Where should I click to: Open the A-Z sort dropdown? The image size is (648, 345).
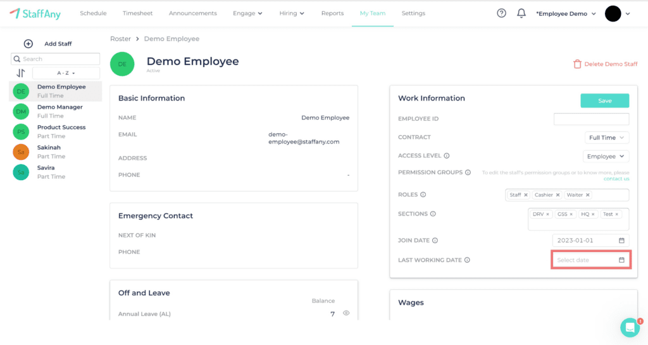(66, 73)
